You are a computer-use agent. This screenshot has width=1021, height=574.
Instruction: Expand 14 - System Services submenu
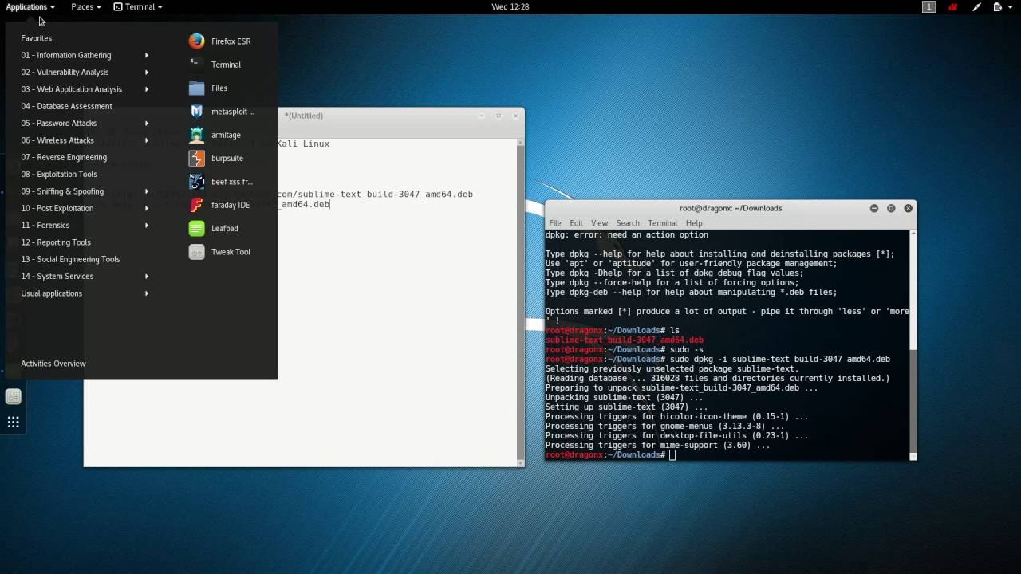[x=85, y=276]
